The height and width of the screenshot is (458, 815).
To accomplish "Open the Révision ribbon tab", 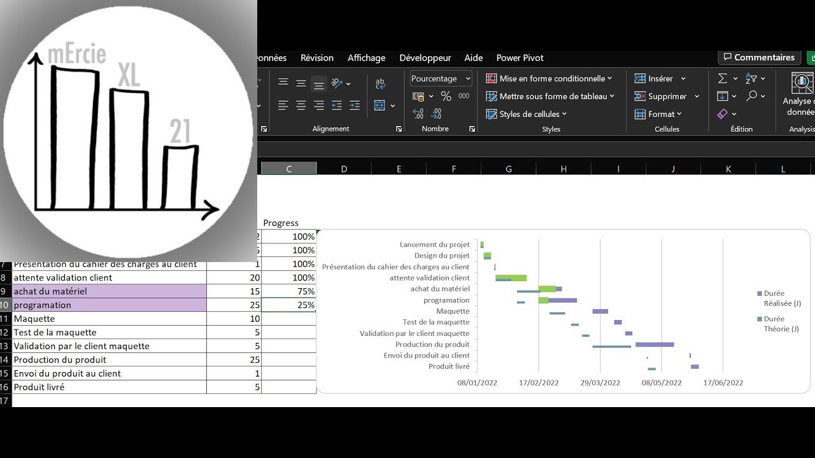I will tap(317, 57).
